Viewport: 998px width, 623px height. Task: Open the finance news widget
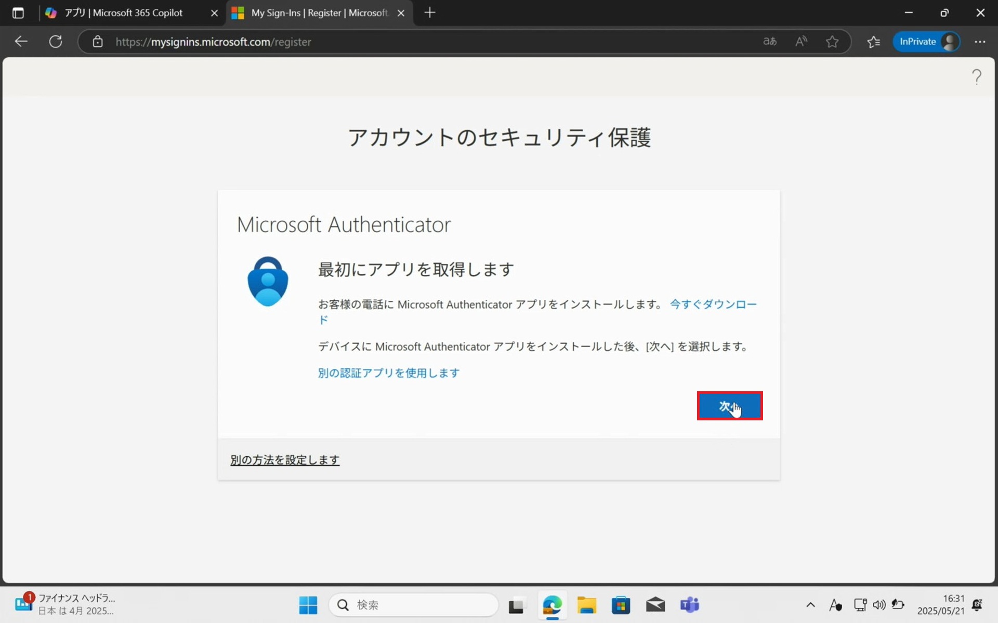click(x=65, y=605)
